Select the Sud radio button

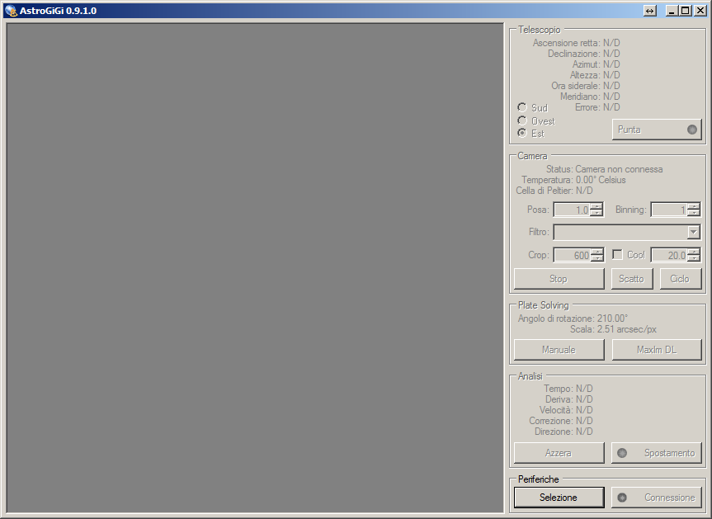pyautogui.click(x=522, y=107)
